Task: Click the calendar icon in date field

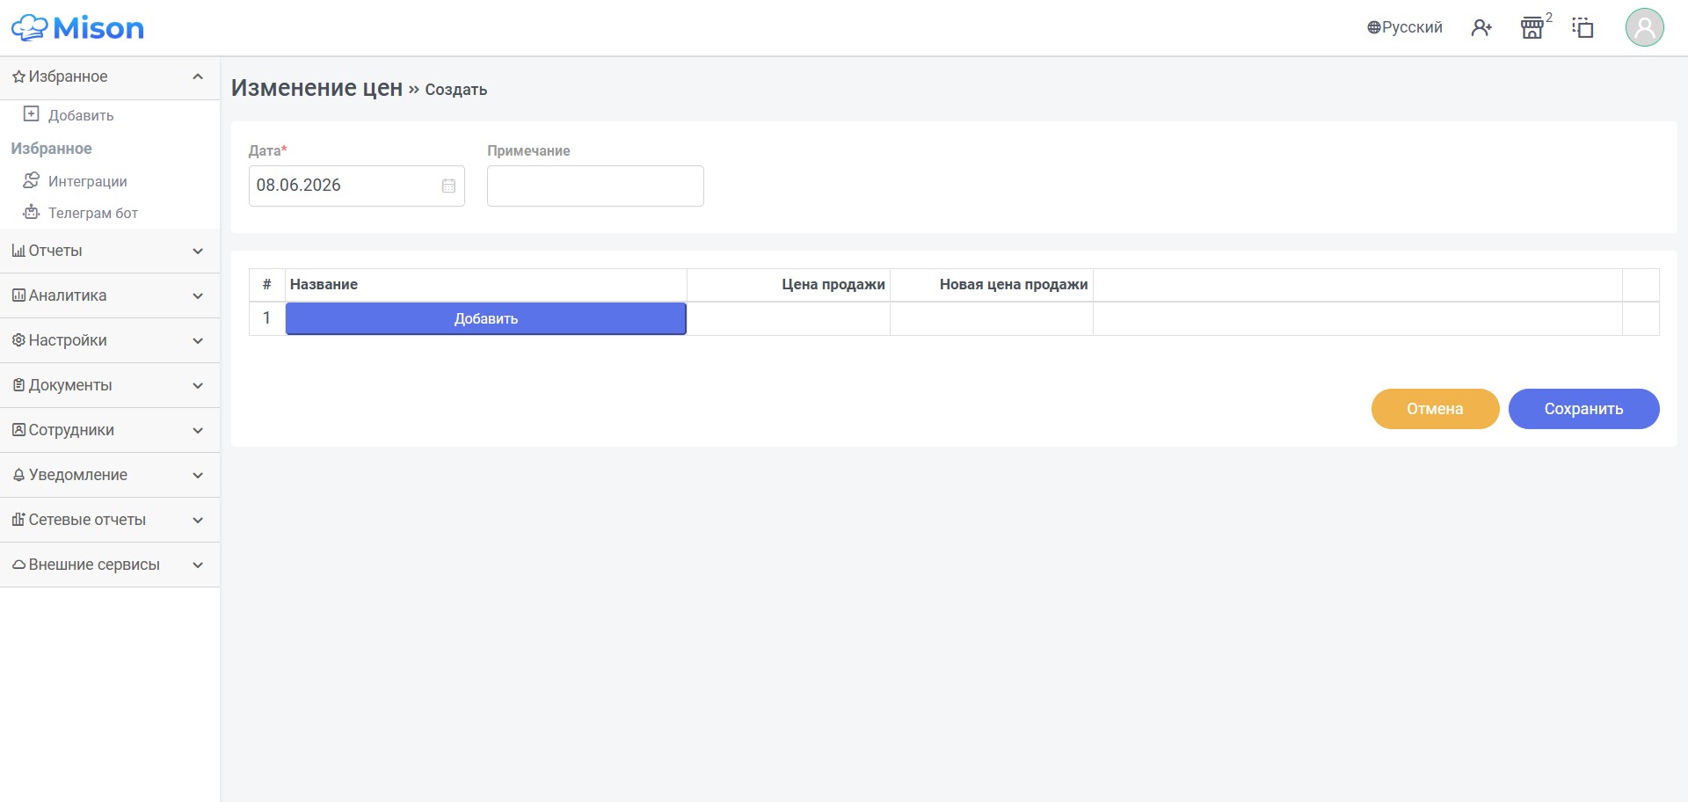Action: pyautogui.click(x=448, y=186)
